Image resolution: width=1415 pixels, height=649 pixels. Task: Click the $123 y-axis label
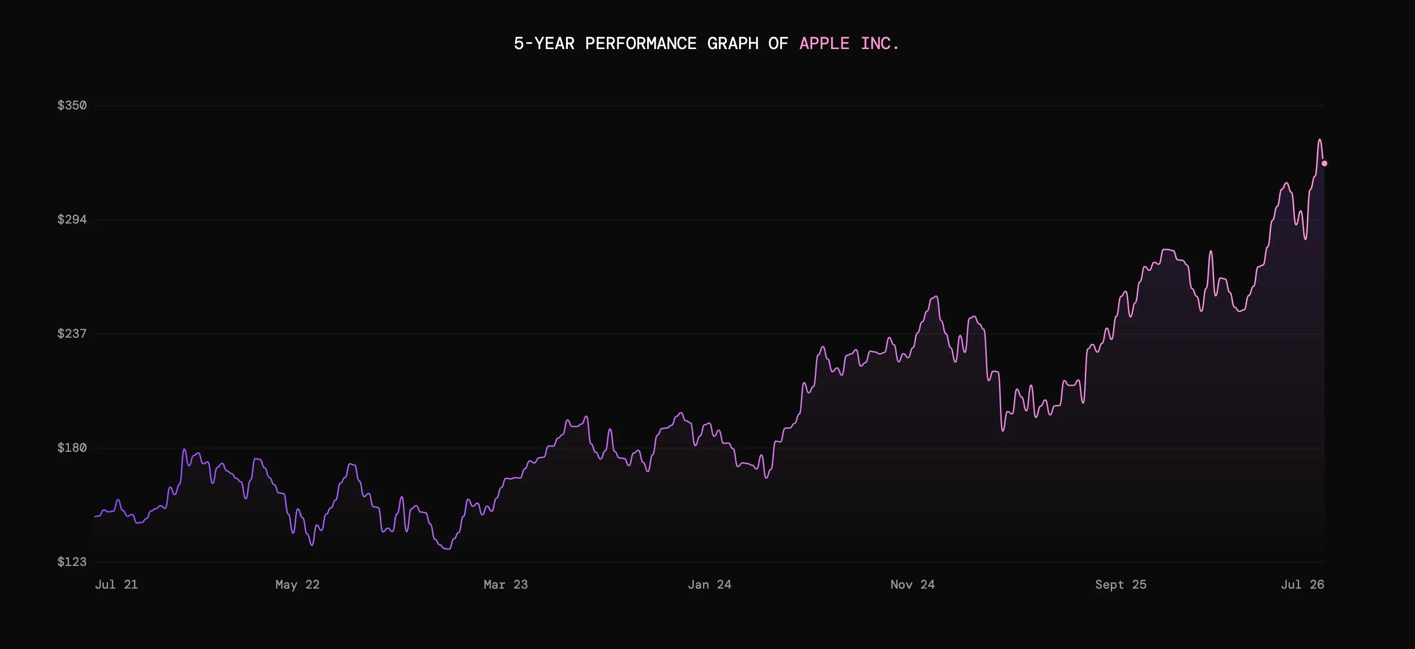click(72, 561)
